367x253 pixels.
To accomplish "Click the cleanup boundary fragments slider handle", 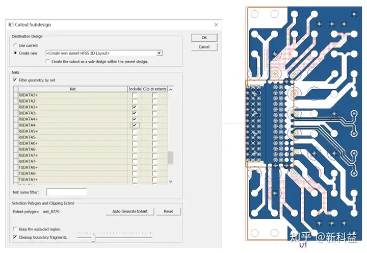I will 94,237.
